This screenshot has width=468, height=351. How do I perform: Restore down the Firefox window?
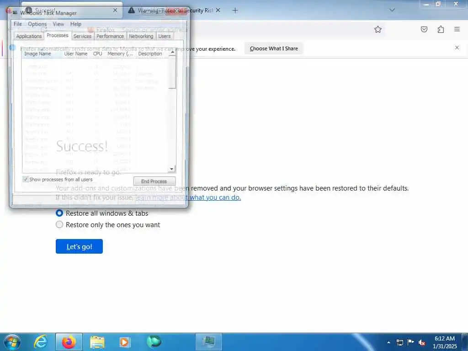pyautogui.click(x=438, y=4)
